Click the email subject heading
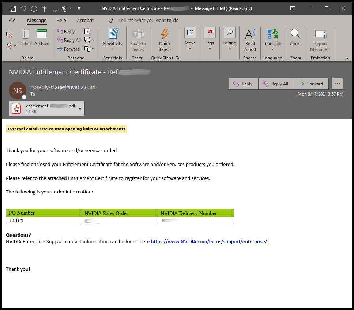Viewport: 354px width, 310px height. (79, 72)
